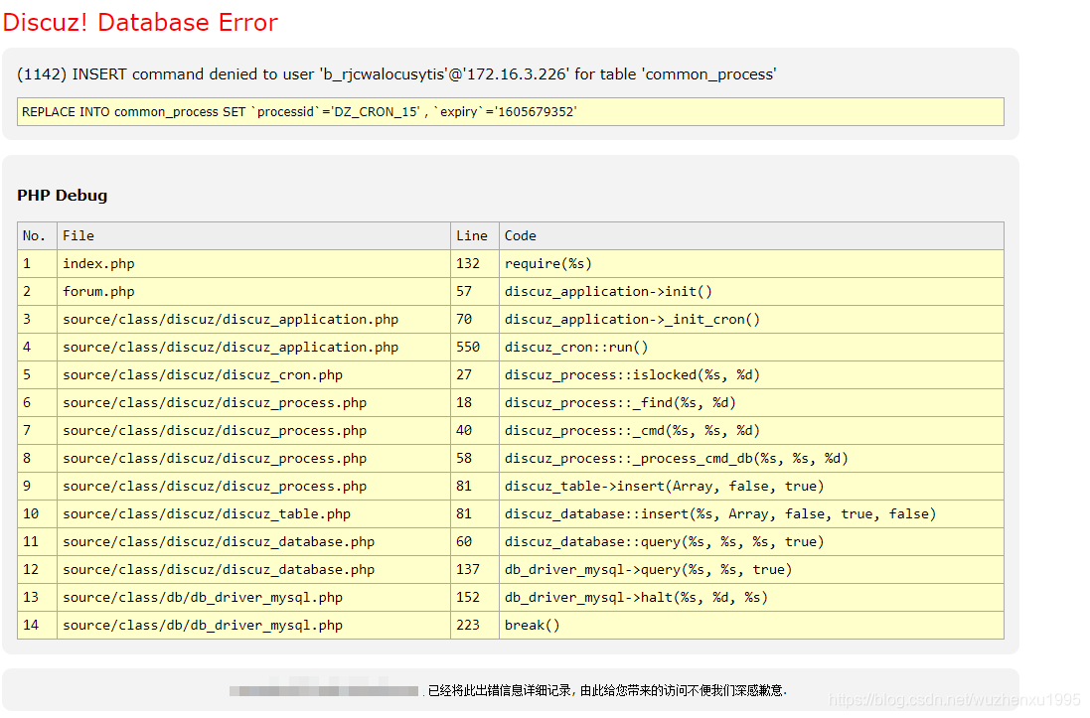The height and width of the screenshot is (718, 1090).
Task: Click the Discuz! Database Error heading
Action: click(x=140, y=22)
